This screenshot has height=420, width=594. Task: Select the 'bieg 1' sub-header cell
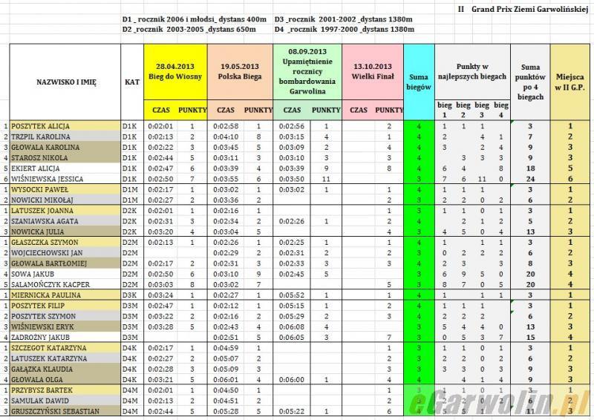point(444,111)
